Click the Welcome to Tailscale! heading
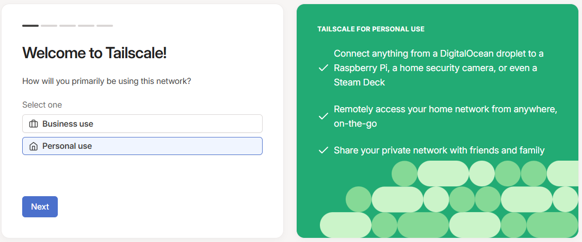This screenshot has height=242, width=582. (94, 53)
